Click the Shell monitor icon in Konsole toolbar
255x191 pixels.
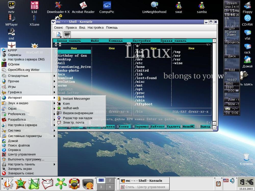67,35
